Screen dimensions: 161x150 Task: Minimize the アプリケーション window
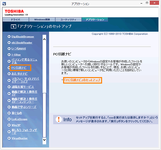pyautogui.click(x=141, y=3)
